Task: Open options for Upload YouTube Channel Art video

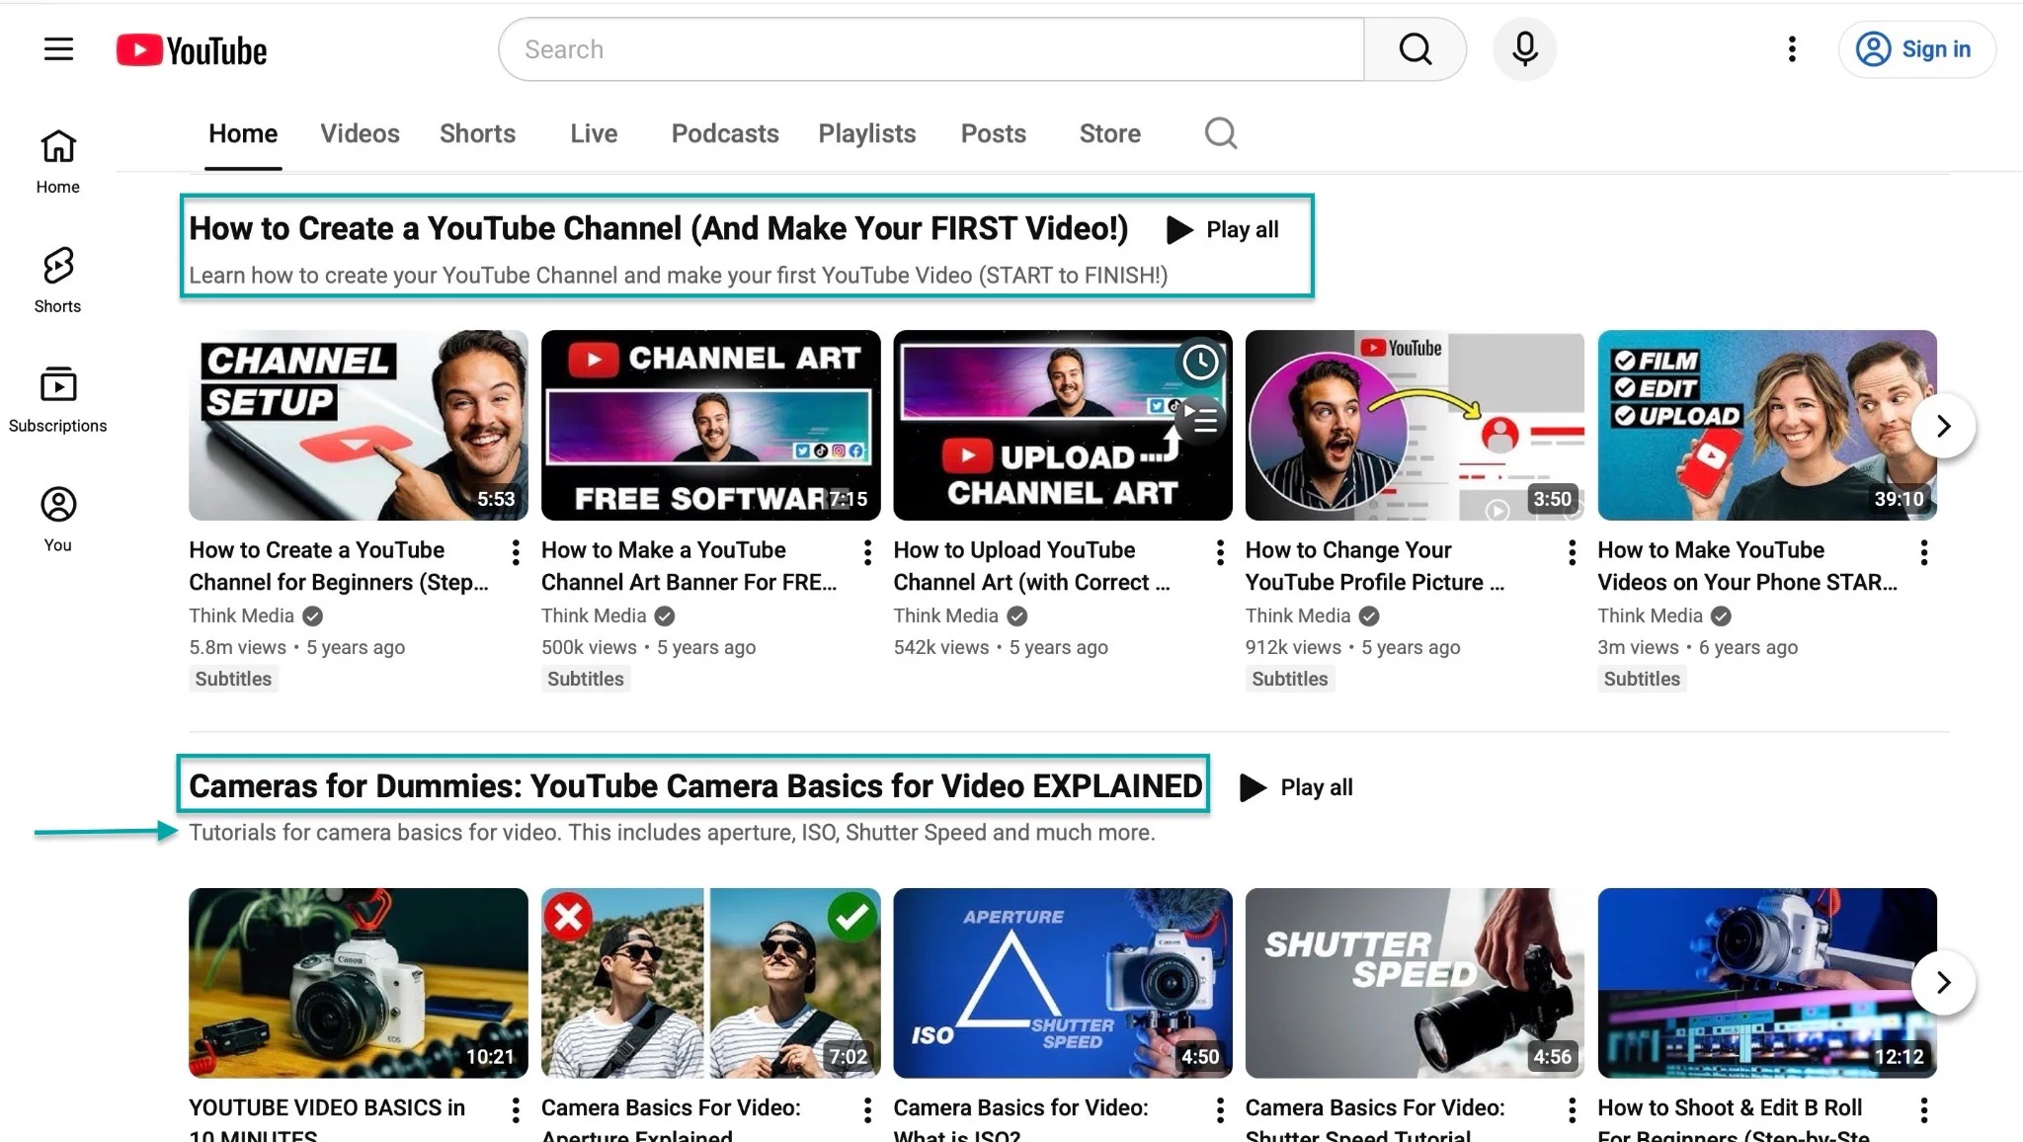Action: (x=1220, y=552)
